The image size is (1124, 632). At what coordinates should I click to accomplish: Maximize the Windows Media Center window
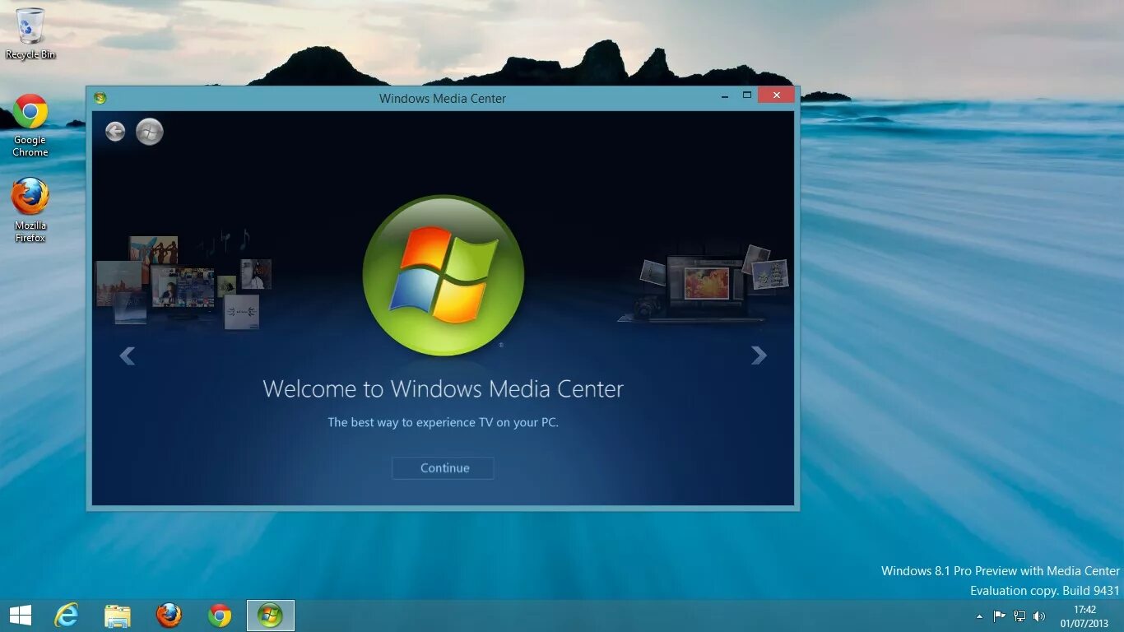[747, 95]
